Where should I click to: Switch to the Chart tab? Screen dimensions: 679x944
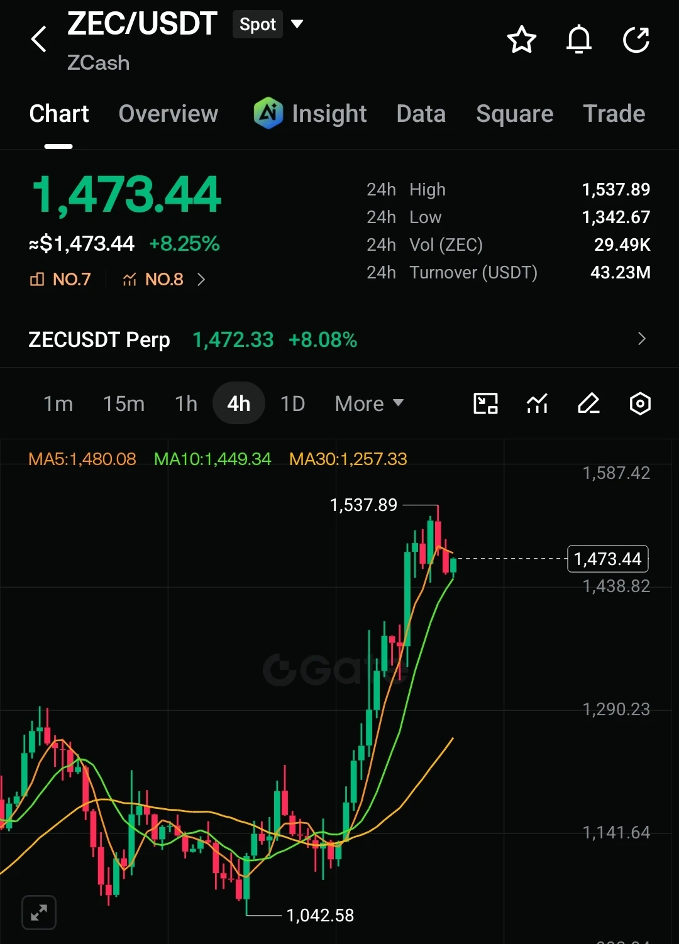click(x=59, y=114)
